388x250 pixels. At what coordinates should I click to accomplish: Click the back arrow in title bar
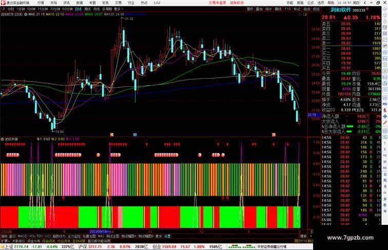click(x=365, y=3)
